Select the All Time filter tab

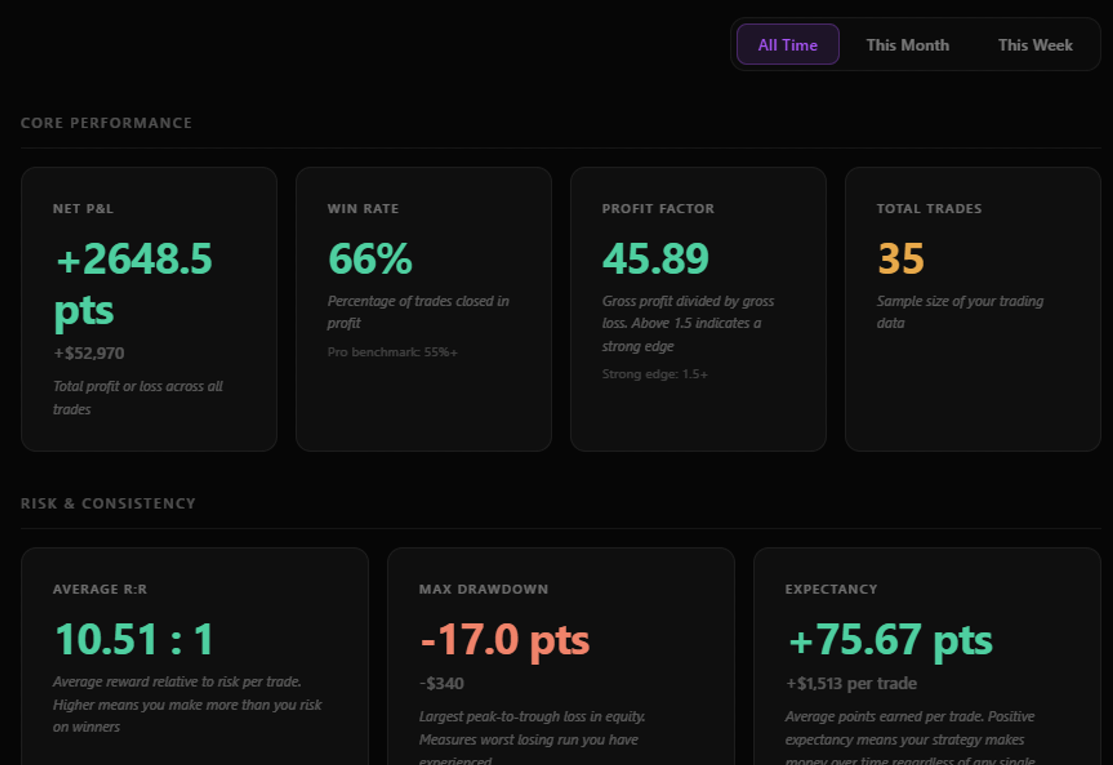[787, 45]
